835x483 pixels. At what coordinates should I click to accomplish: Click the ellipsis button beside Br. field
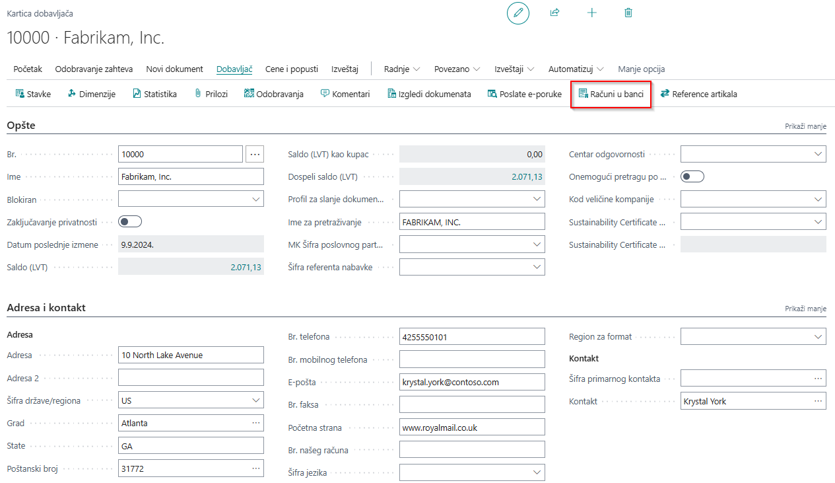(255, 154)
